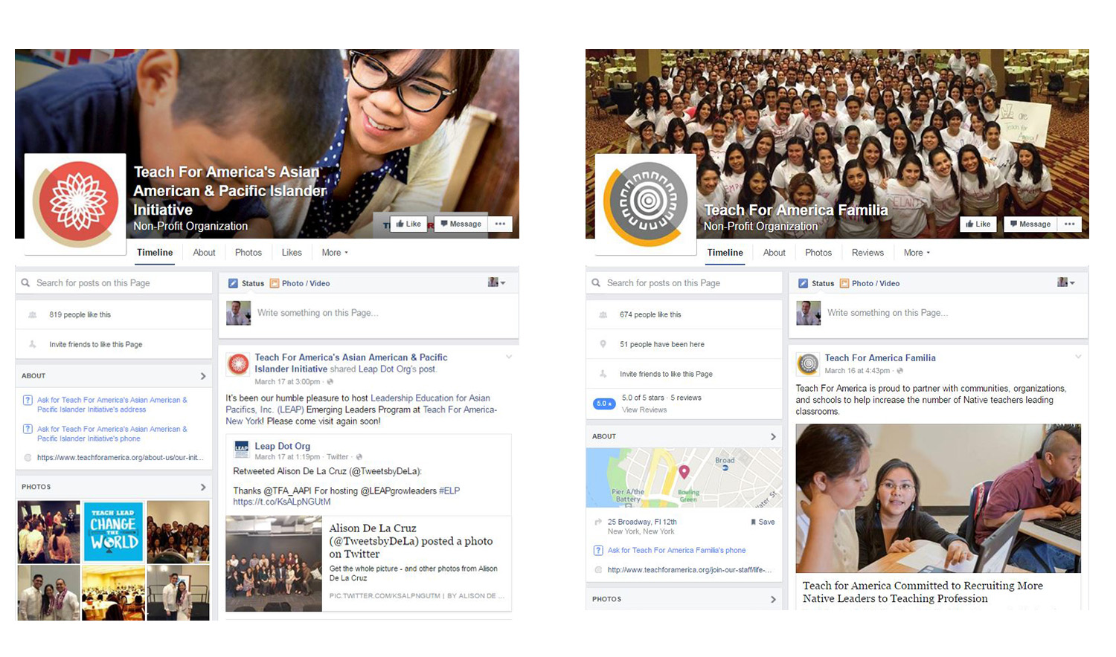This screenshot has height=657, width=1116.
Task: Open Leap Dot Org shared post title
Action: [x=282, y=446]
